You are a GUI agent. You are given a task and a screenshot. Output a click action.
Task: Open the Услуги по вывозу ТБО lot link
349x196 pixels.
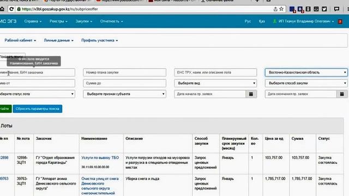click(x=100, y=157)
